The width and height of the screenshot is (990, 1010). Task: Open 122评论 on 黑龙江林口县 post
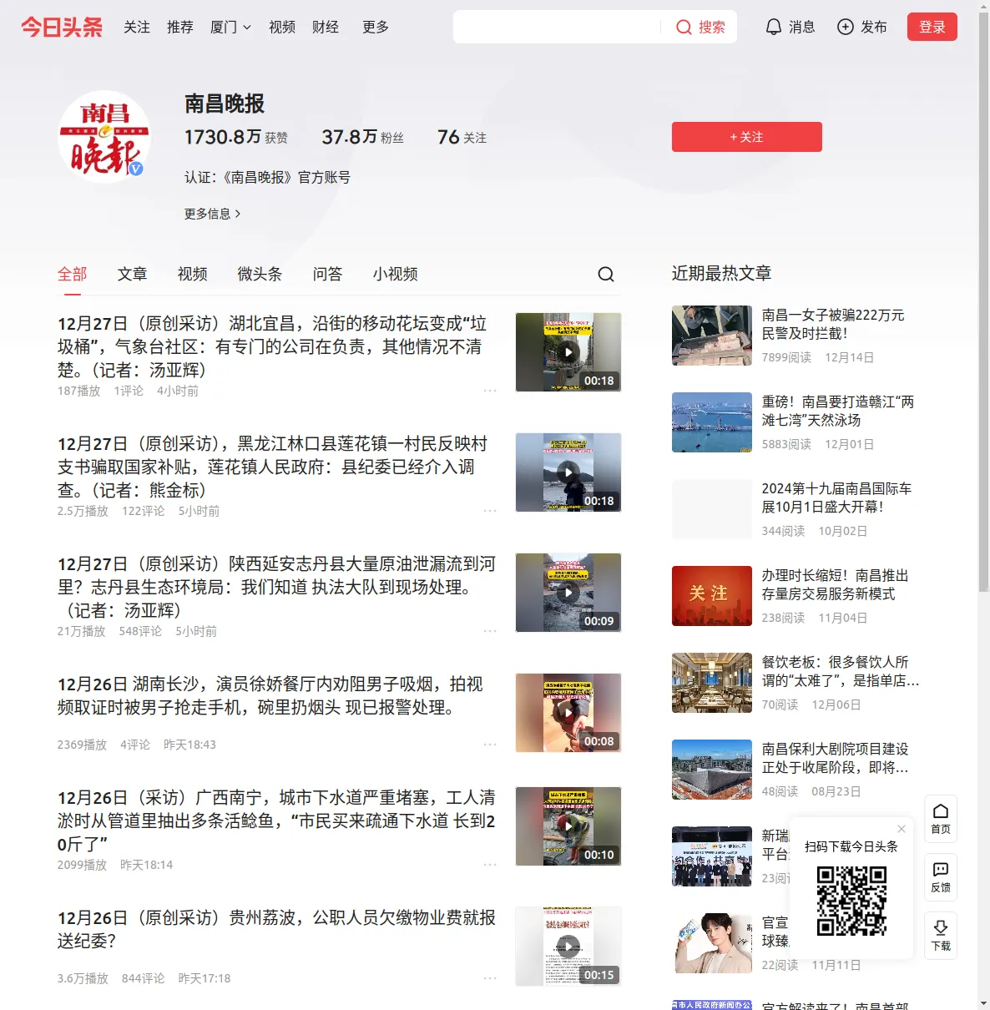144,511
